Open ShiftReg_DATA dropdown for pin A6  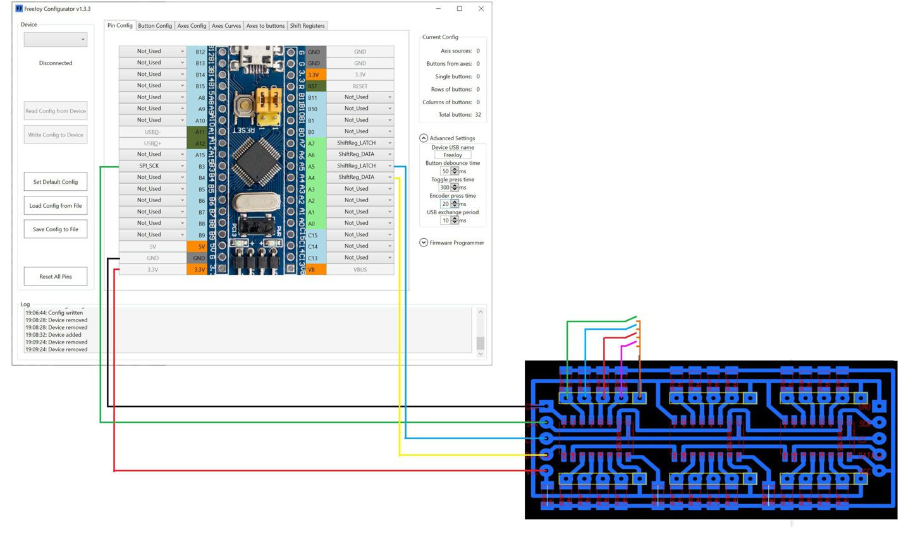click(360, 155)
